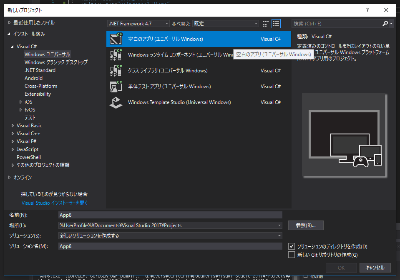Open search options dropdown arrow
The image size is (400, 280).
[x=391, y=24]
